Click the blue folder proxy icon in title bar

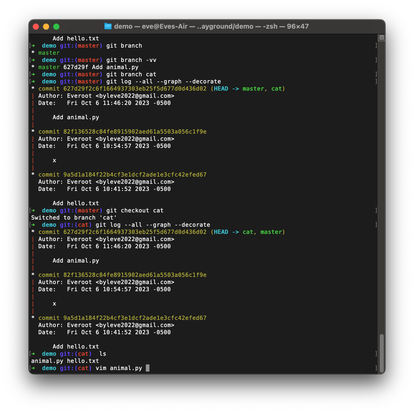pyautogui.click(x=107, y=26)
